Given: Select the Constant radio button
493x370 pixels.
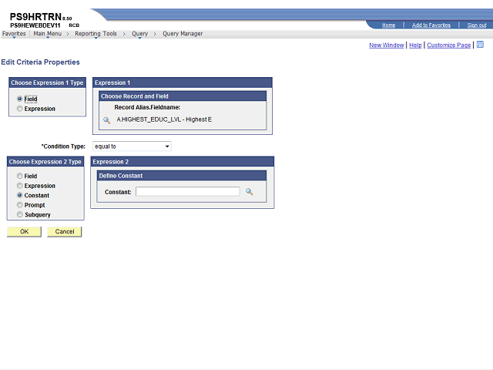Looking at the screenshot, I should click(x=20, y=195).
